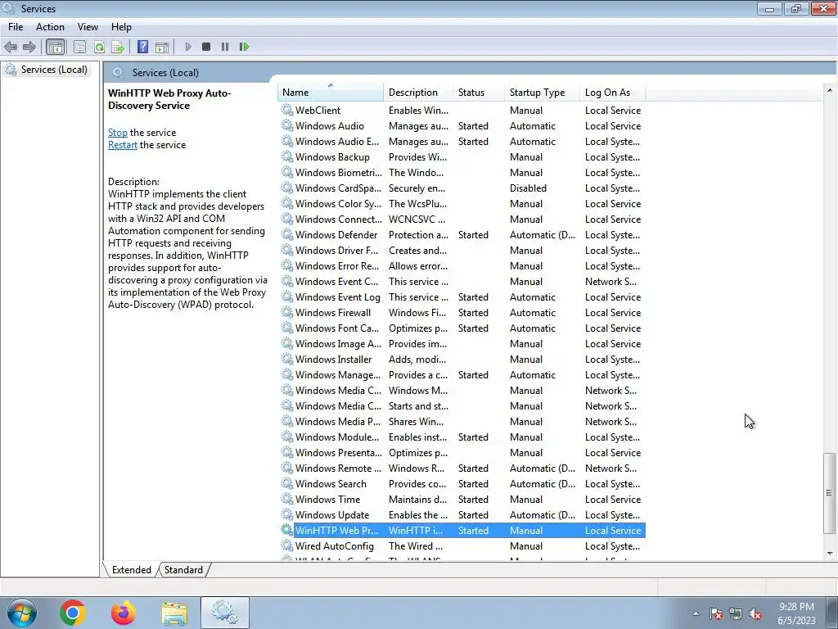
Task: Select Windows Remote ... service row
Action: [463, 468]
